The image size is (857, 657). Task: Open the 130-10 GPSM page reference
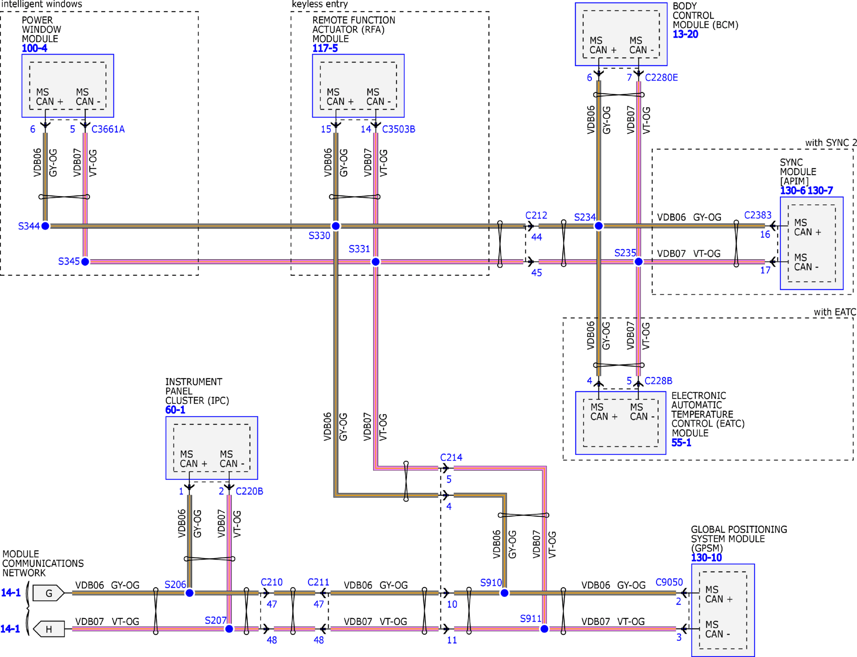click(x=706, y=558)
